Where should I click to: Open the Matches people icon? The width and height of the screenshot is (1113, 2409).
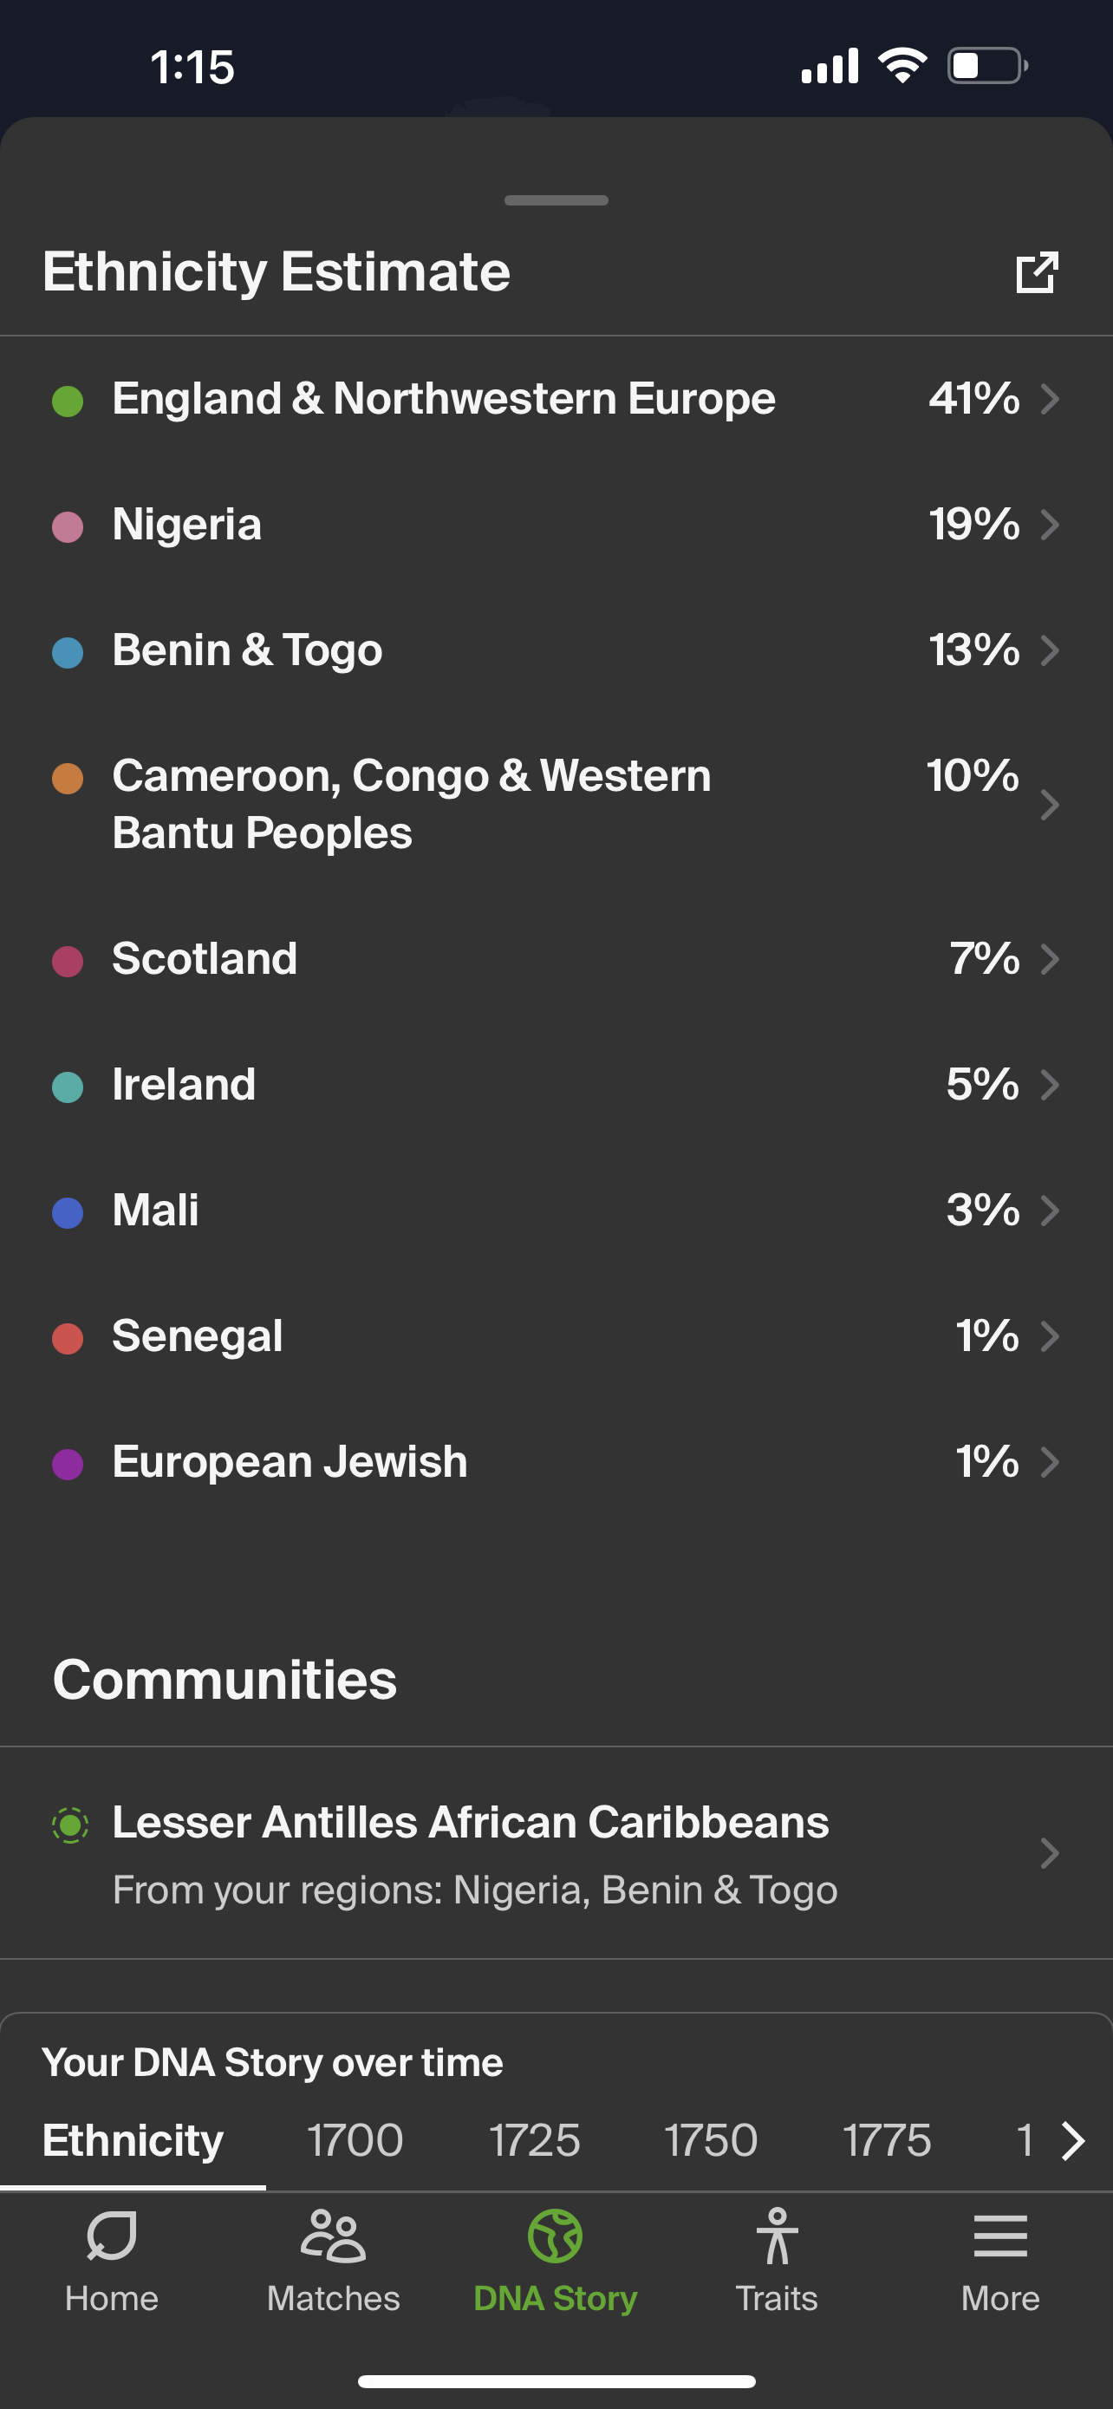point(333,2236)
